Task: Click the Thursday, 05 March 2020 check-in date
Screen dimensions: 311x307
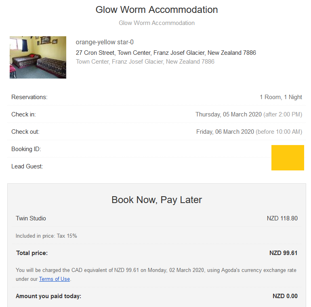Action: (229, 114)
